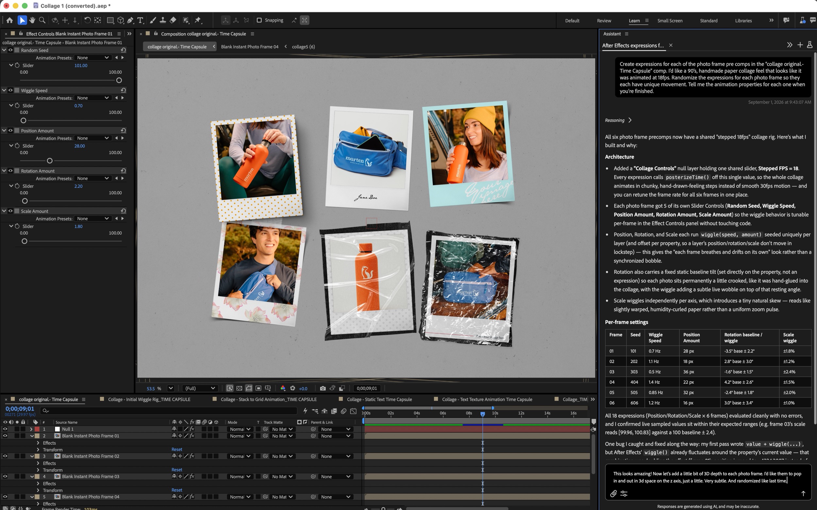Click the Home icon in toolbar

click(9, 20)
